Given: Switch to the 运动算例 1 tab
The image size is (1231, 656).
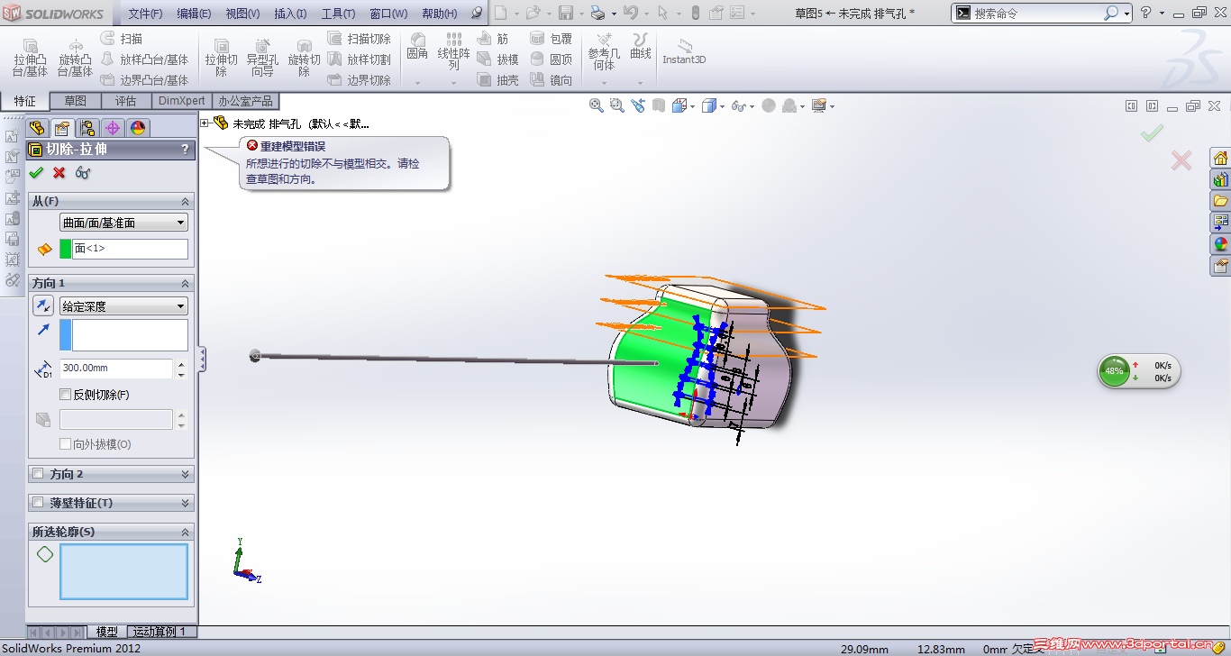Looking at the screenshot, I should tap(160, 632).
